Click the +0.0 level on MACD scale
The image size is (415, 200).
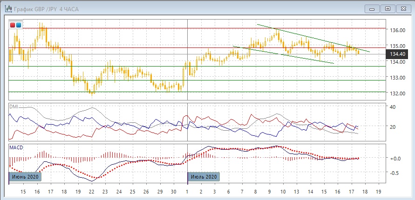[x=395, y=159]
